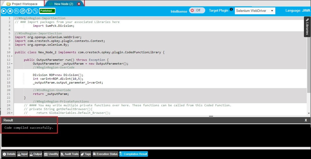Collapse the code fold at line 13
The height and width of the screenshot is (159, 311).
click(x=12, y=64)
